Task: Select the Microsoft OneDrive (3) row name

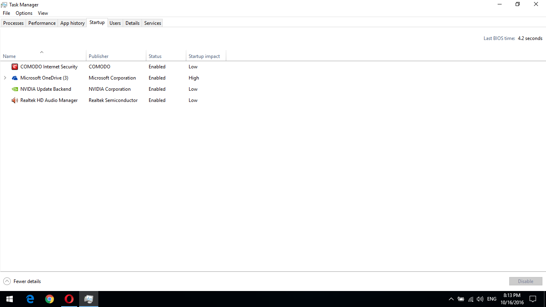Action: point(44,78)
